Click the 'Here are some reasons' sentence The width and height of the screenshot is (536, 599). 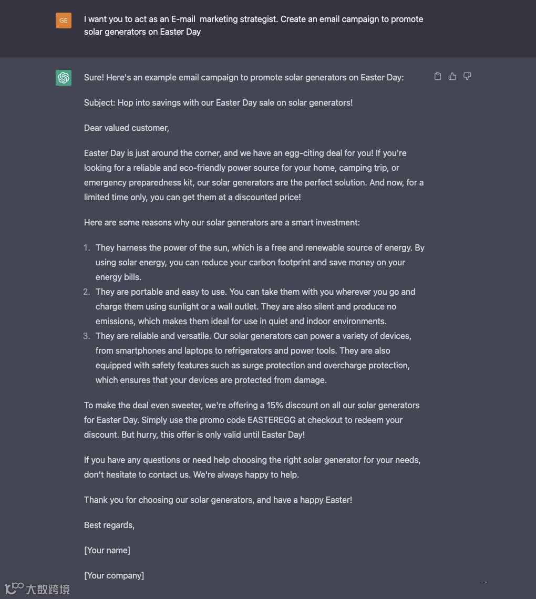click(222, 222)
